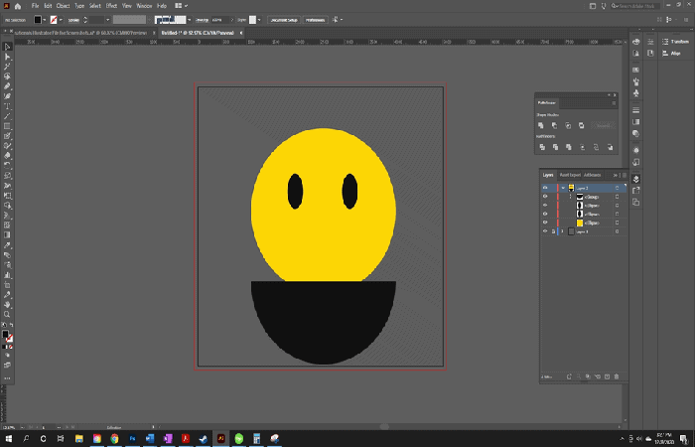This screenshot has height=447, width=695.
Task: Select the Lasso tool
Action: [7, 76]
